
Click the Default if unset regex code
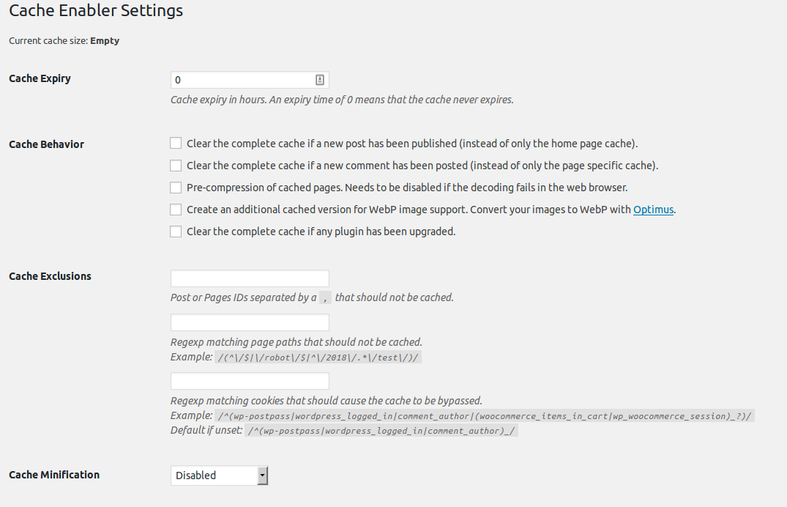pos(381,431)
